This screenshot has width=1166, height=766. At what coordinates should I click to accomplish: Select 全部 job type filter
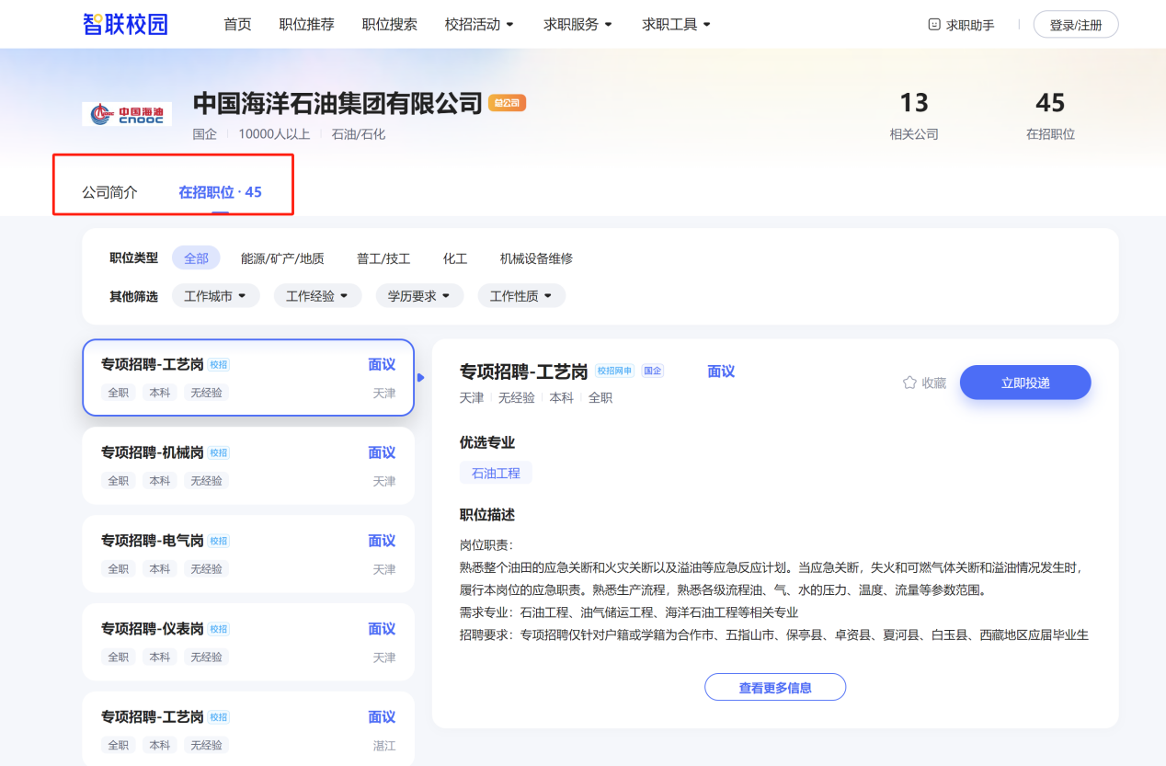(x=196, y=258)
